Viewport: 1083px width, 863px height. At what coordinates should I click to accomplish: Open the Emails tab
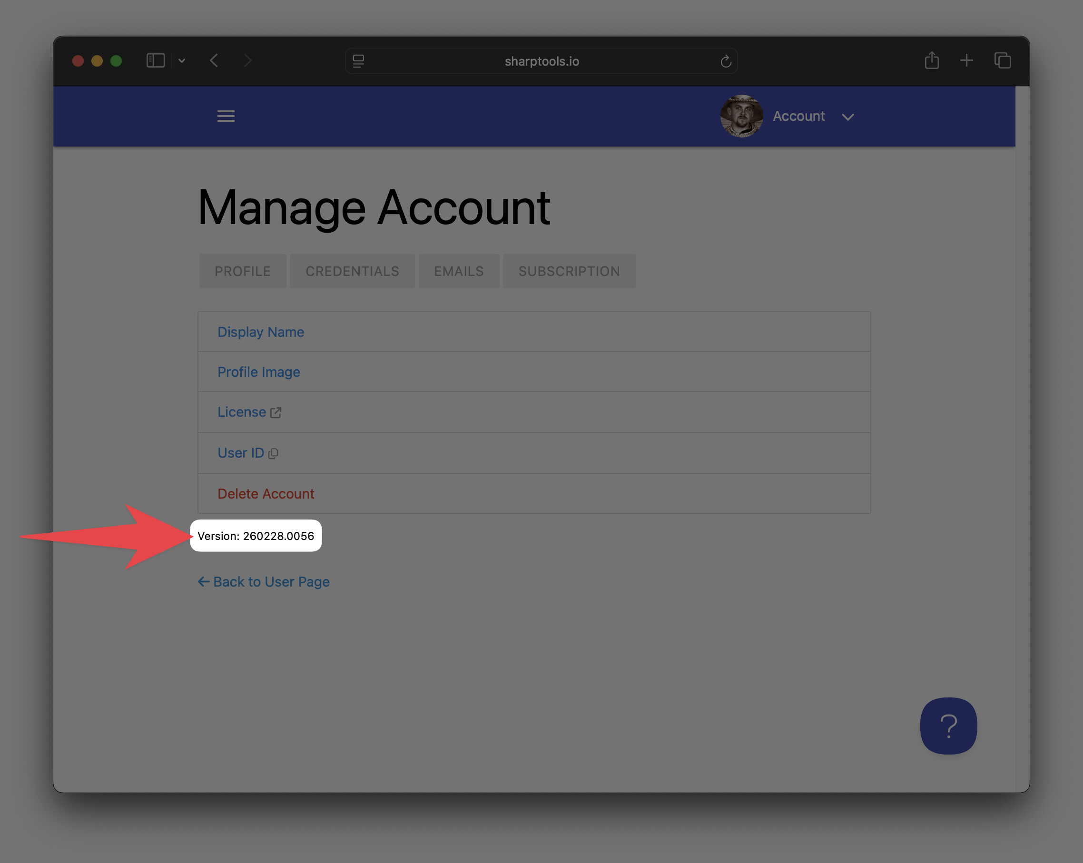[x=458, y=271]
